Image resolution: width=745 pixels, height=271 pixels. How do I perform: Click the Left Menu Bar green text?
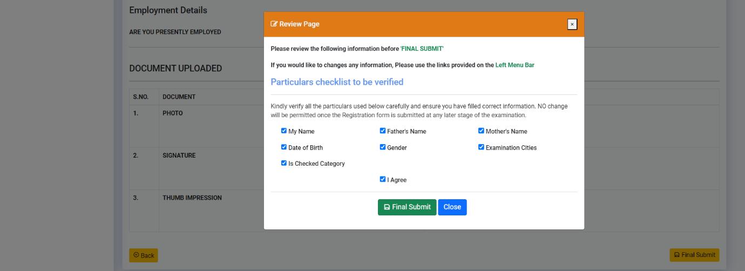coord(514,65)
